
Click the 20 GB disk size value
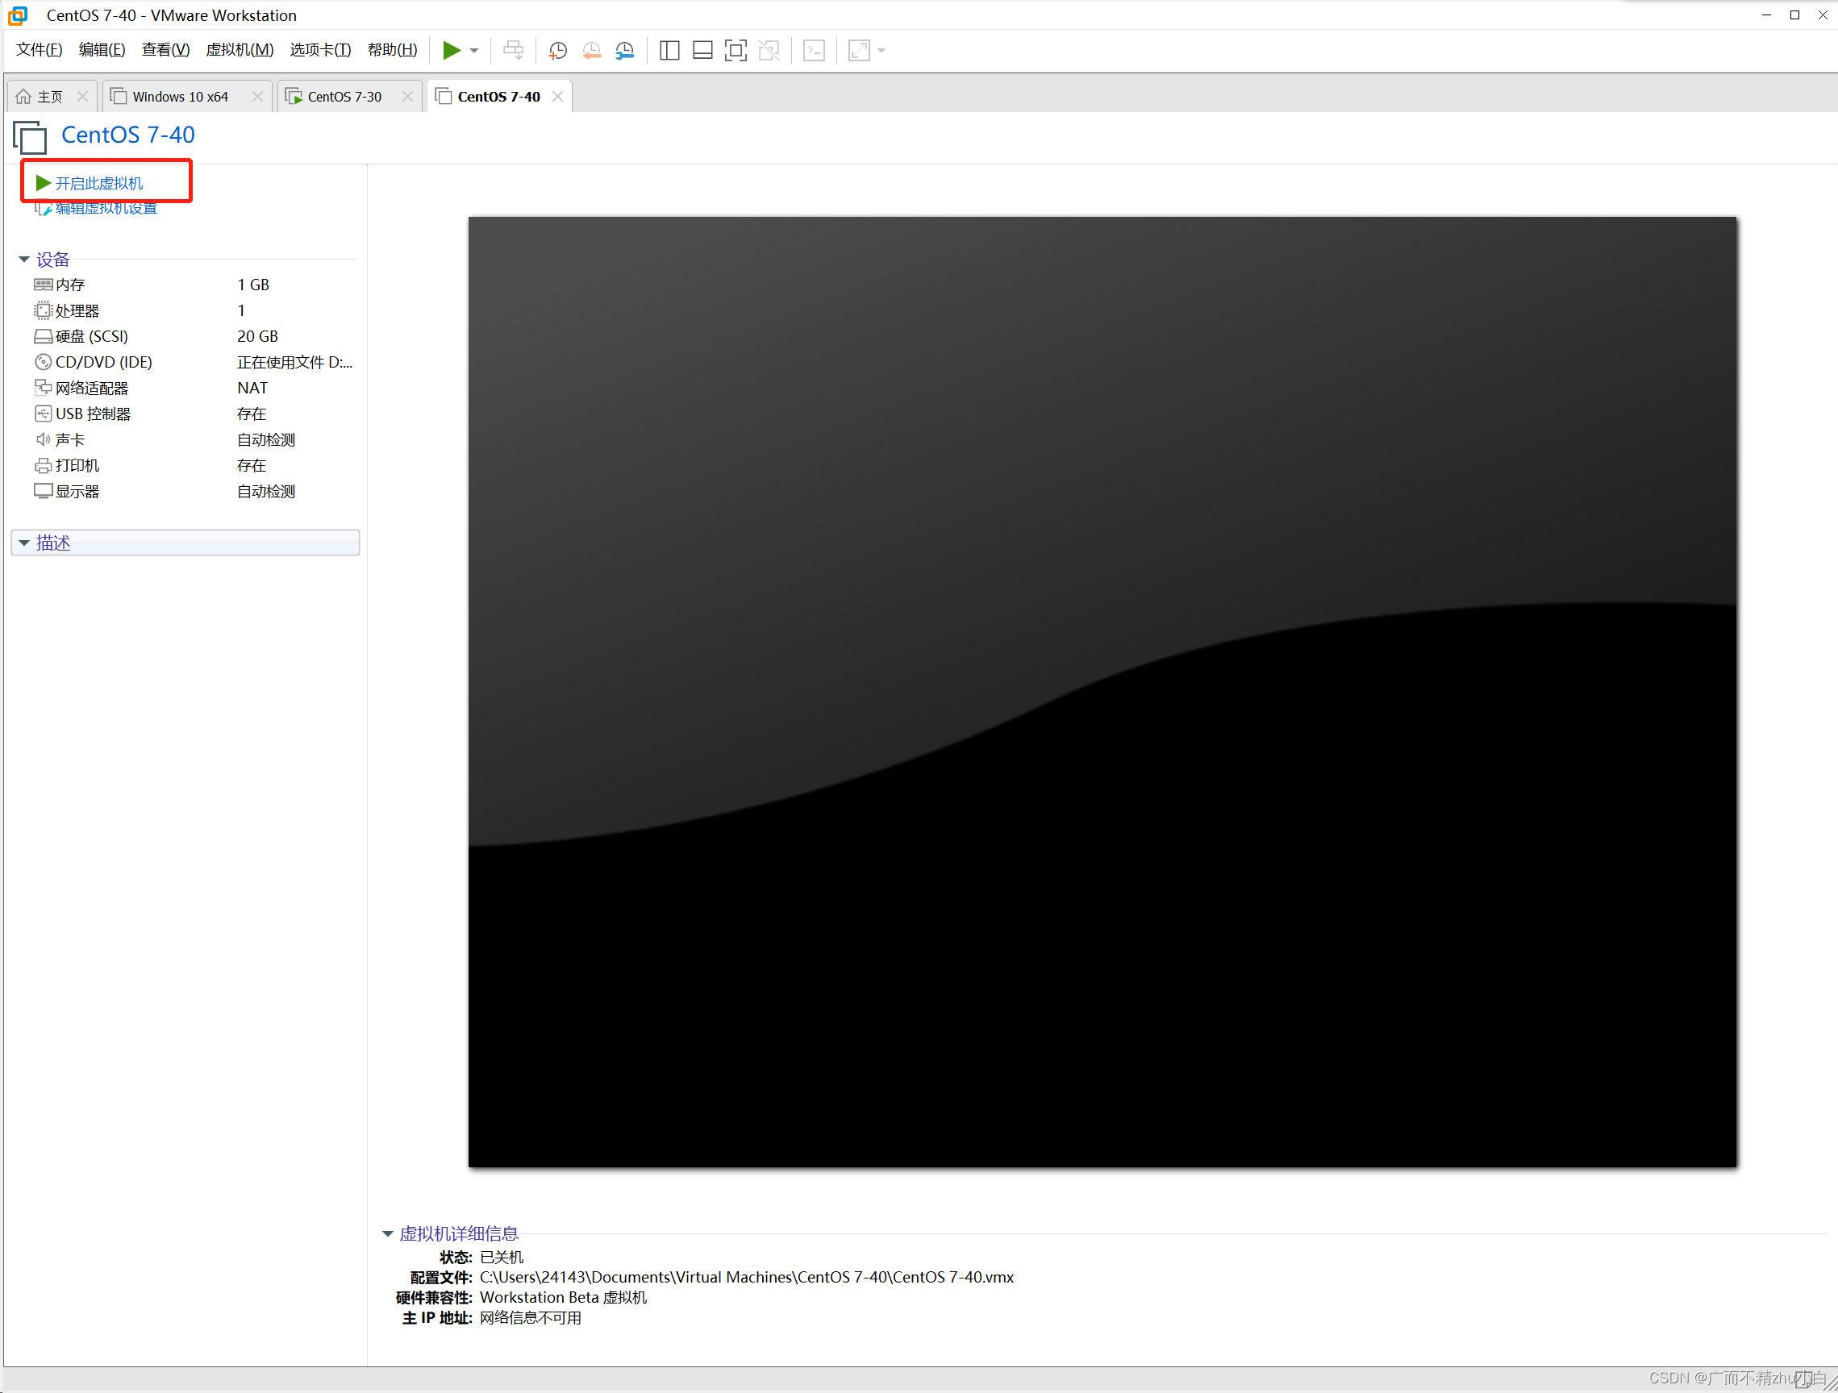point(257,336)
